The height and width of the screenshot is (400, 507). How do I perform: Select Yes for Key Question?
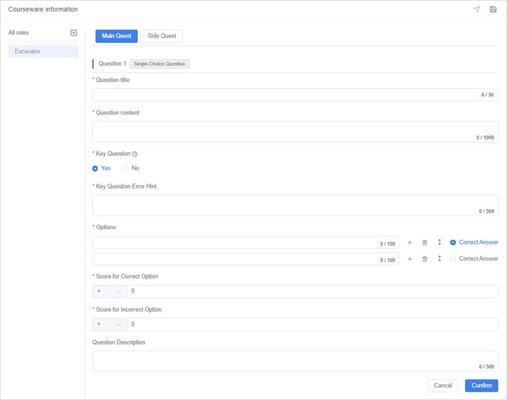coord(95,168)
